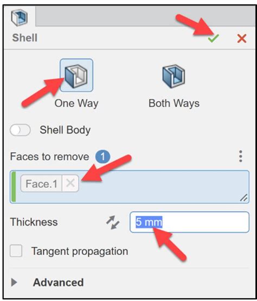Click the Faces to remove selection box

(x=130, y=187)
